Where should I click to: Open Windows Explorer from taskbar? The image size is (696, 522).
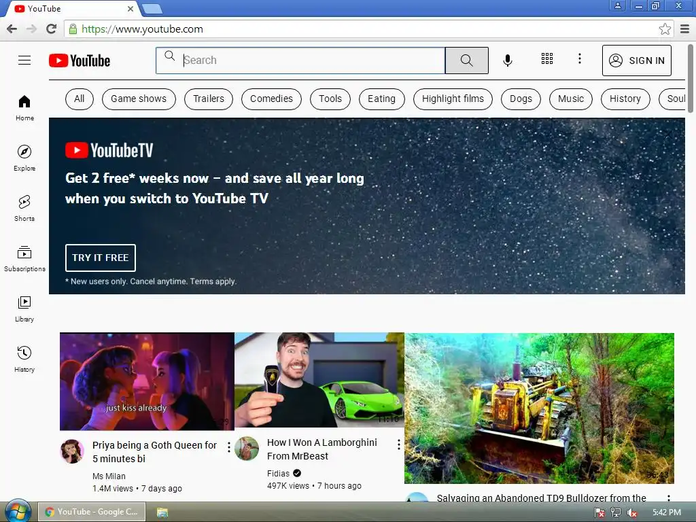[x=162, y=512]
